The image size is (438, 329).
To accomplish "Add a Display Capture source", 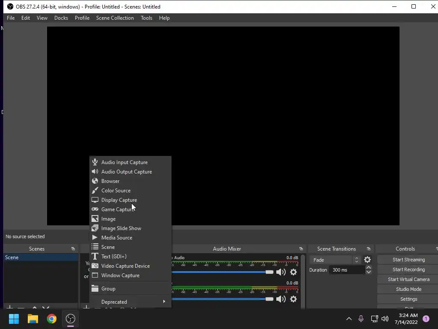I will tap(130, 200).
